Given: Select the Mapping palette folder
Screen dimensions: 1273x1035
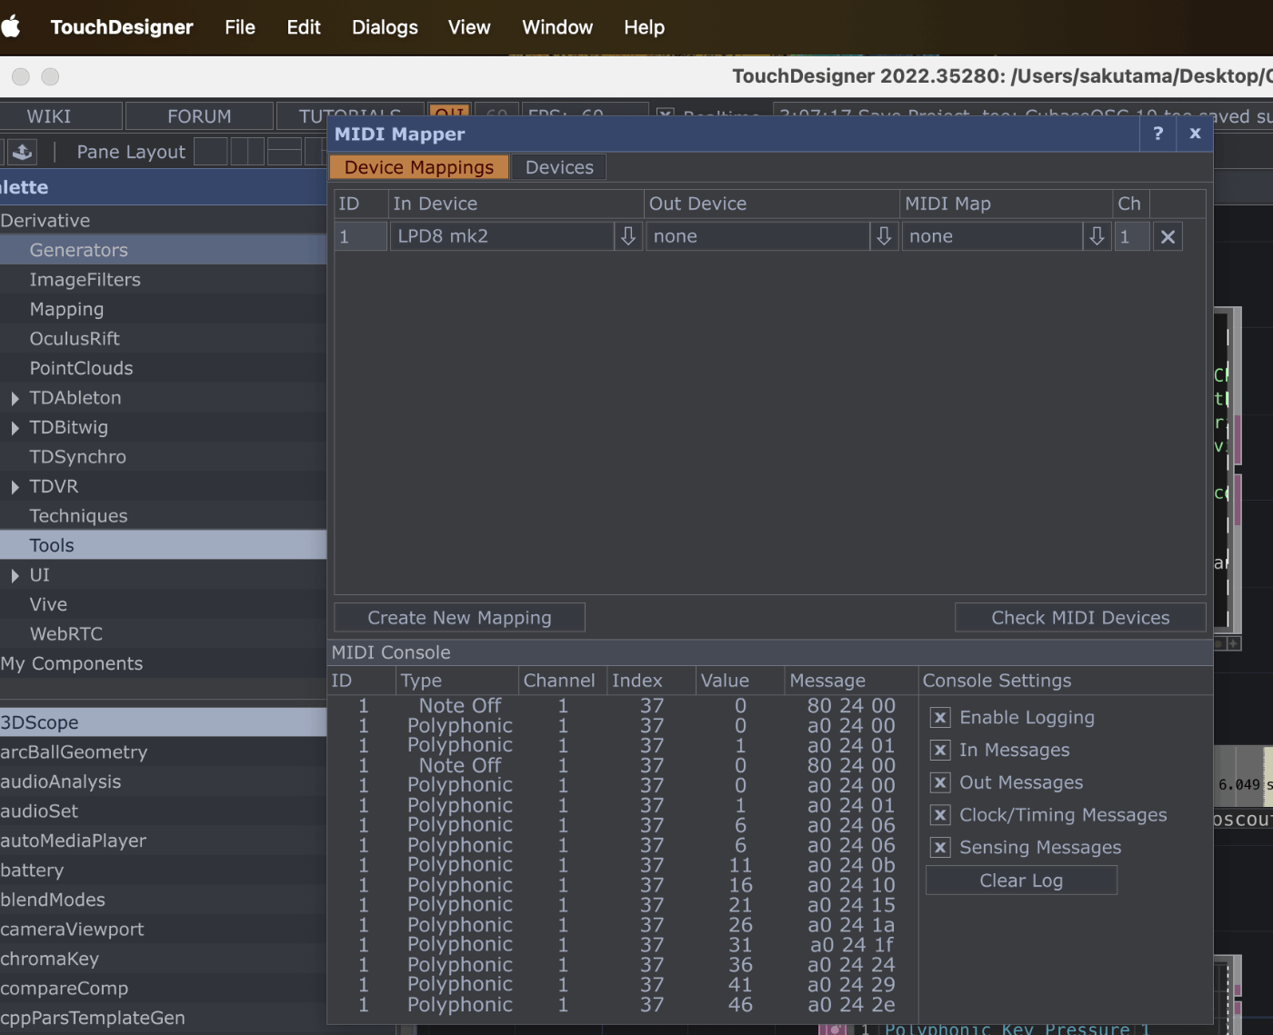Looking at the screenshot, I should tap(163, 309).
